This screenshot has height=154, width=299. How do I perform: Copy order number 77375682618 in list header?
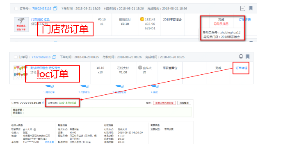[54, 57]
